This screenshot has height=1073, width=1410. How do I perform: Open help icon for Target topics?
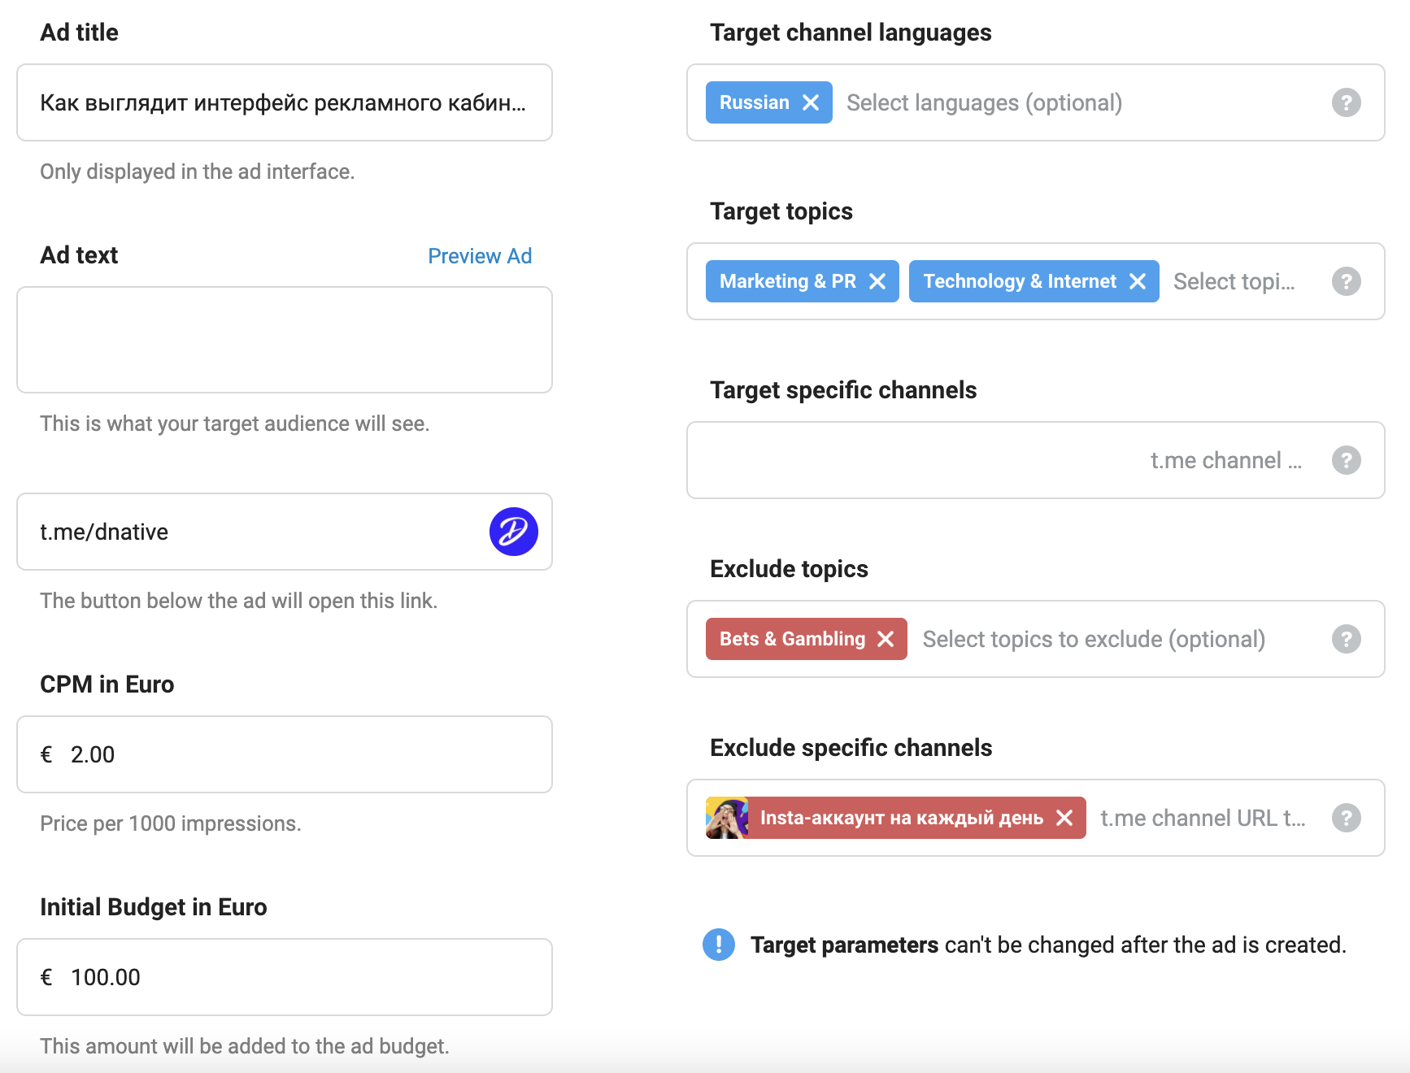1347,281
